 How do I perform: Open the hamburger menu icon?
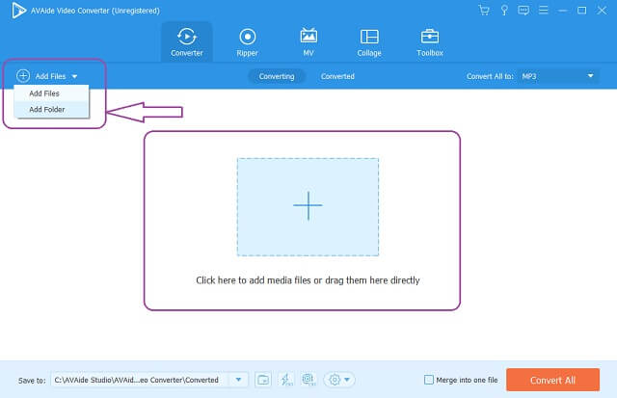point(544,11)
